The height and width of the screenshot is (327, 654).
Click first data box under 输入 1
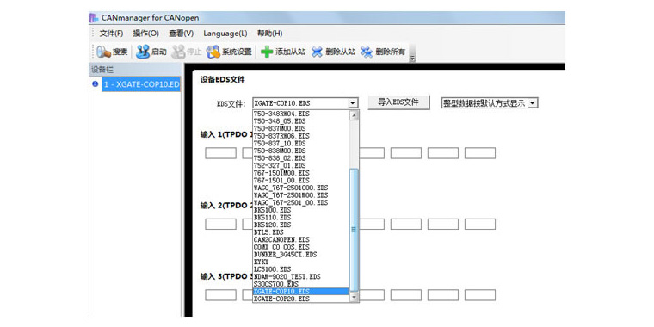[x=220, y=153]
